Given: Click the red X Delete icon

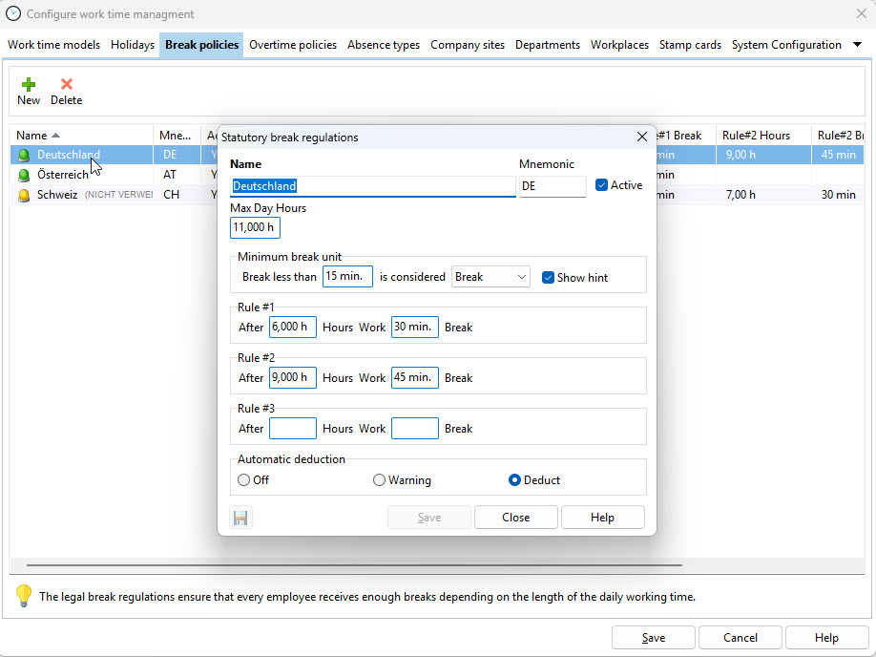Looking at the screenshot, I should [x=66, y=84].
